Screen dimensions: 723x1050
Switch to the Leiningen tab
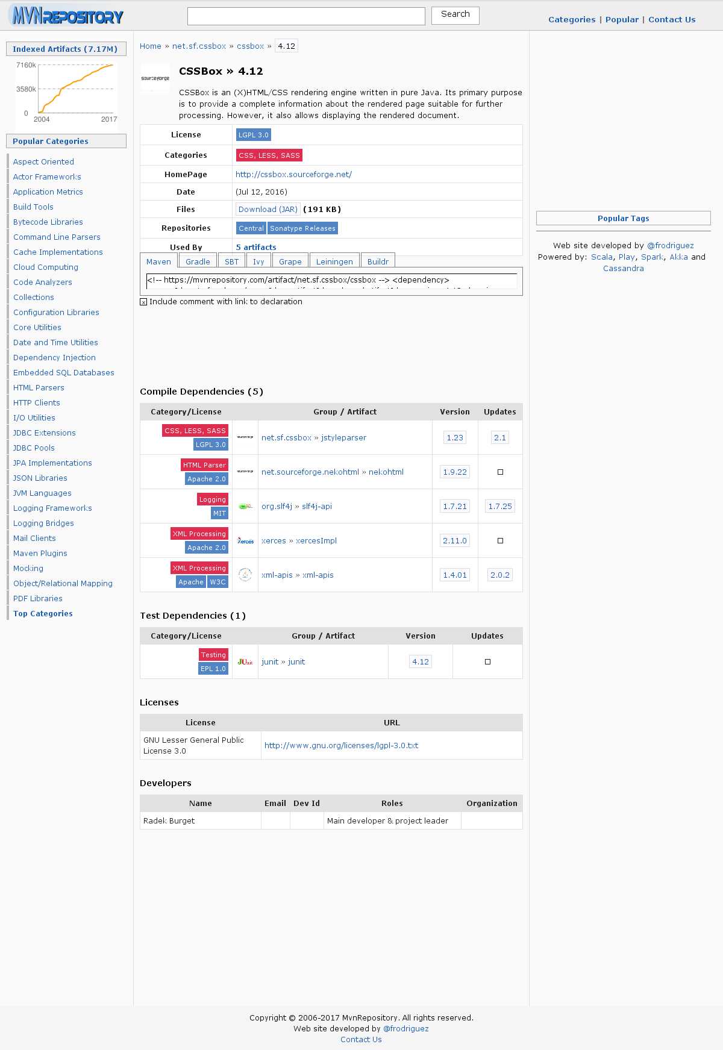coord(334,261)
